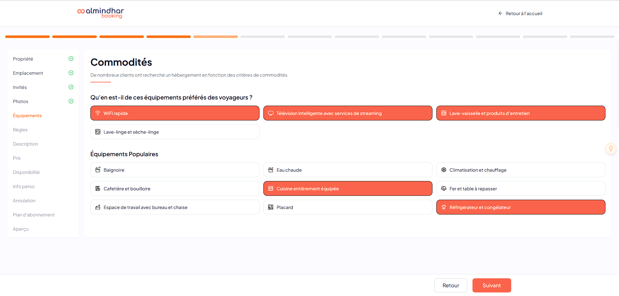Click the desk icon for Espace de travail

(98, 207)
